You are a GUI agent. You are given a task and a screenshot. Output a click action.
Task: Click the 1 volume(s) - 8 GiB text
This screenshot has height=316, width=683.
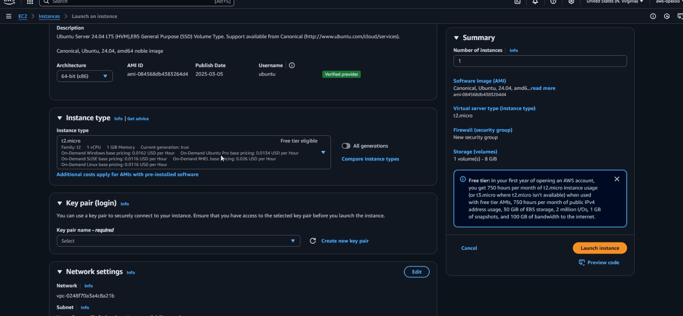click(475, 159)
